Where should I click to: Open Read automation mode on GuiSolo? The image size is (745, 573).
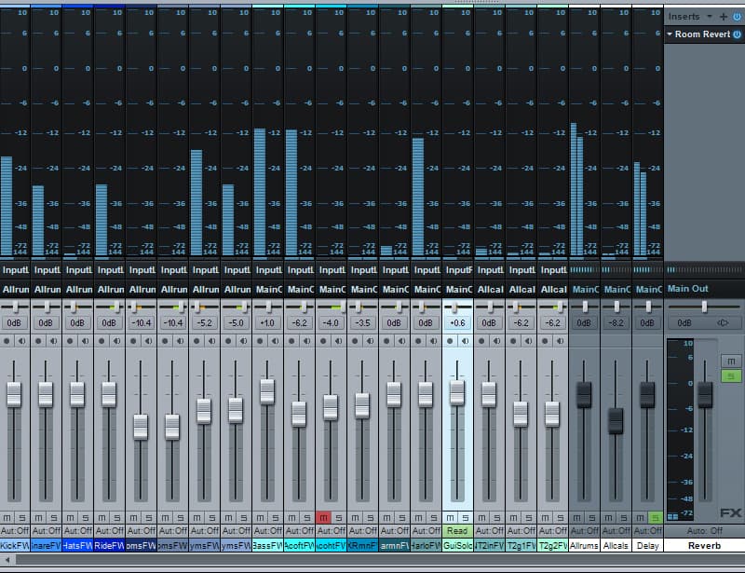tap(457, 531)
